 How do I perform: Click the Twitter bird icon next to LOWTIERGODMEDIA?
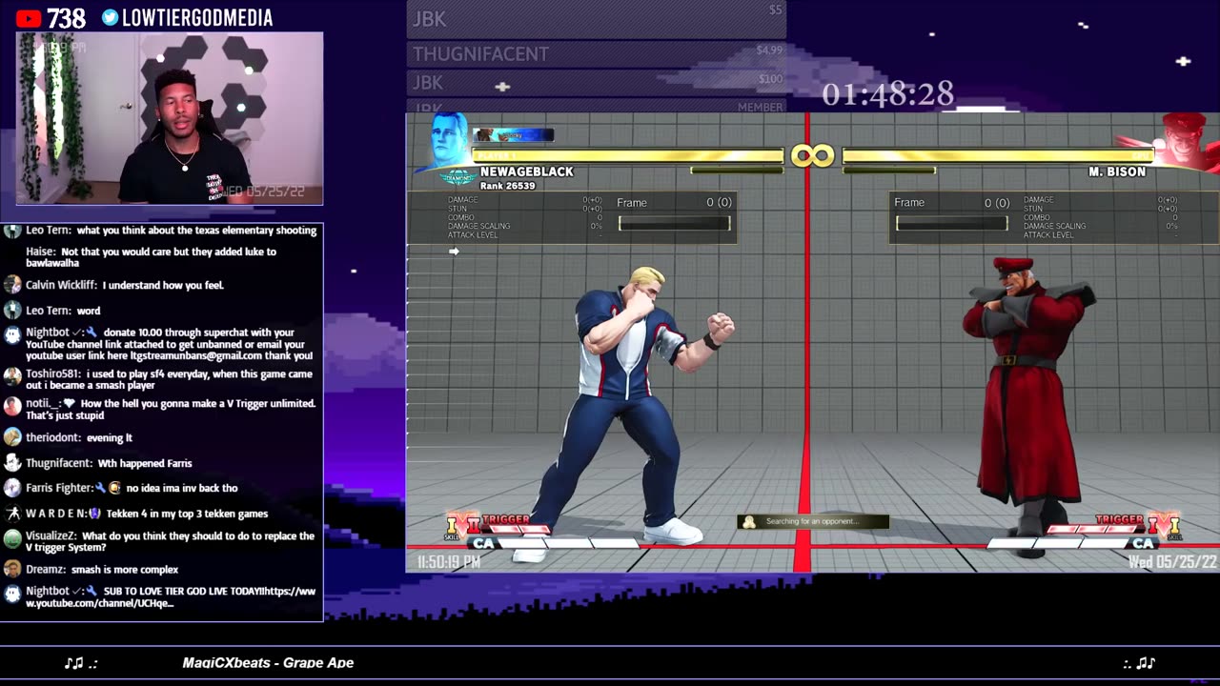pos(111,17)
